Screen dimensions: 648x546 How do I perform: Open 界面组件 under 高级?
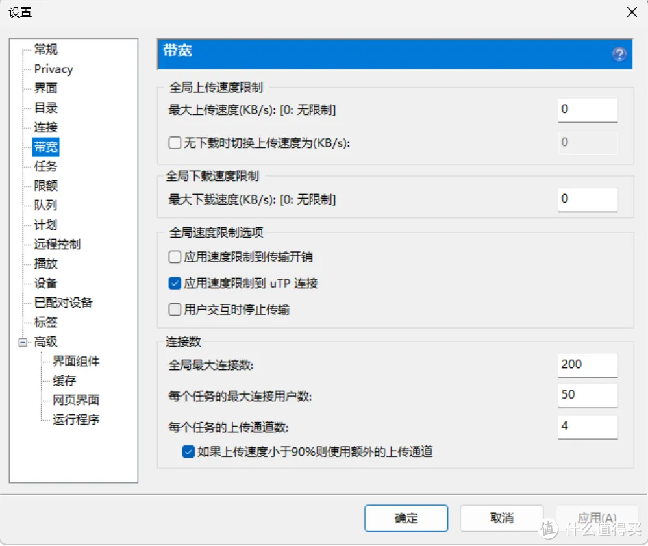tap(76, 361)
